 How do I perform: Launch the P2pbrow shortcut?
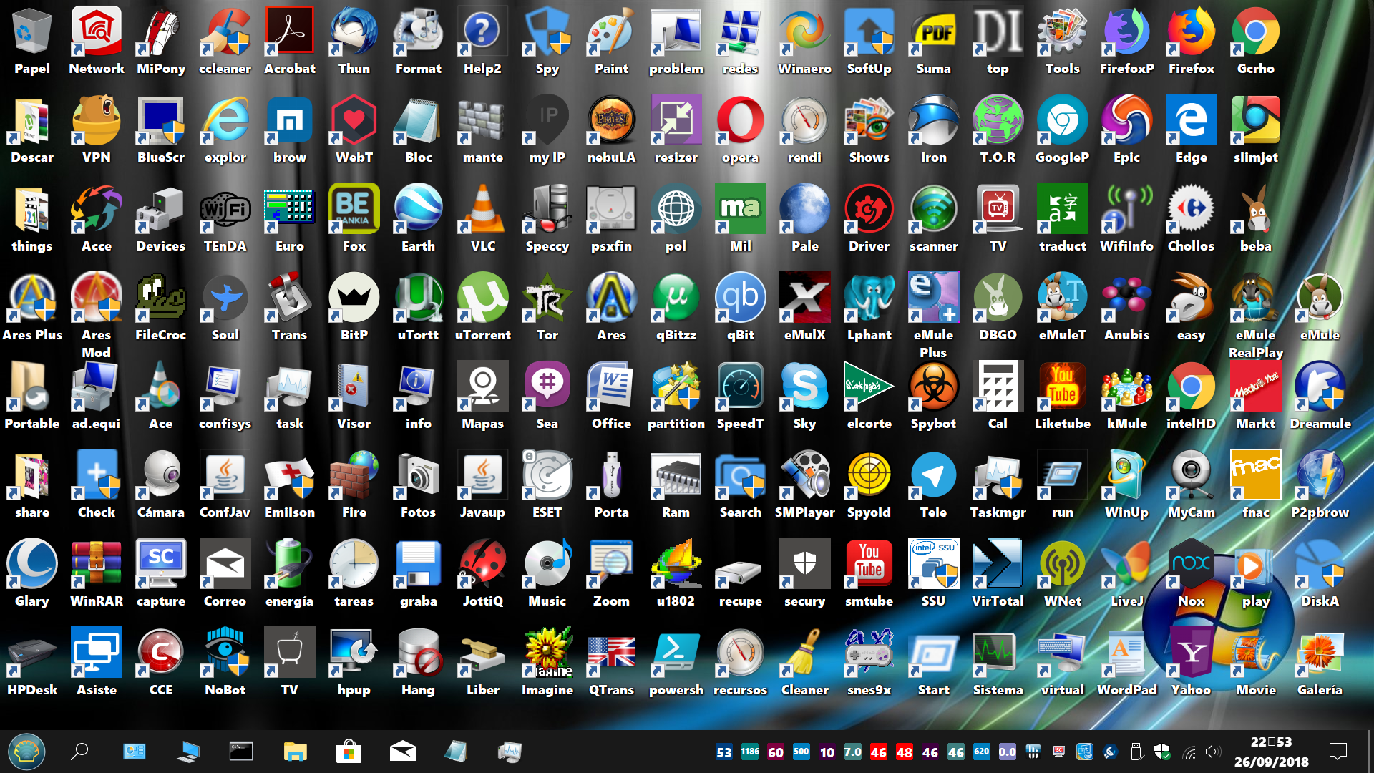point(1320,485)
